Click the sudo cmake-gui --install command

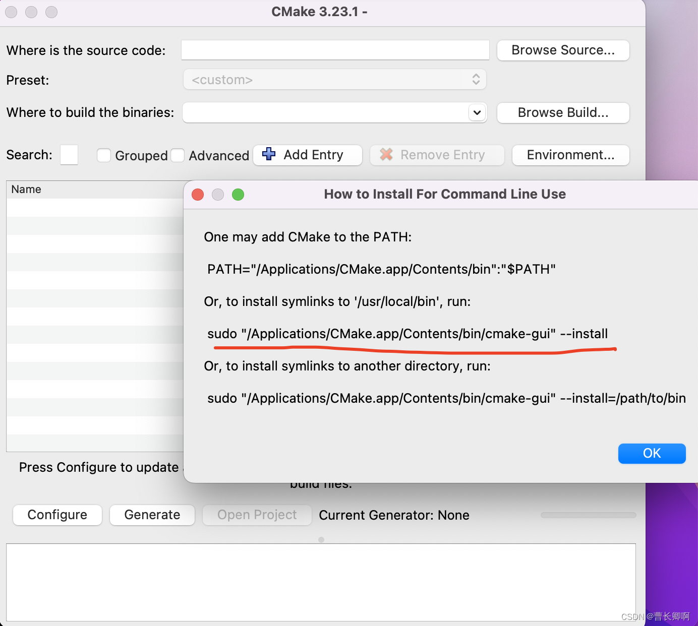(x=408, y=334)
